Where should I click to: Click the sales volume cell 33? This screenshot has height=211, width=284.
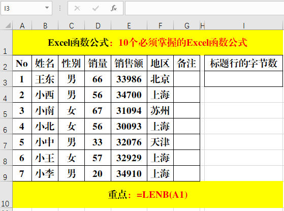[x=98, y=142]
